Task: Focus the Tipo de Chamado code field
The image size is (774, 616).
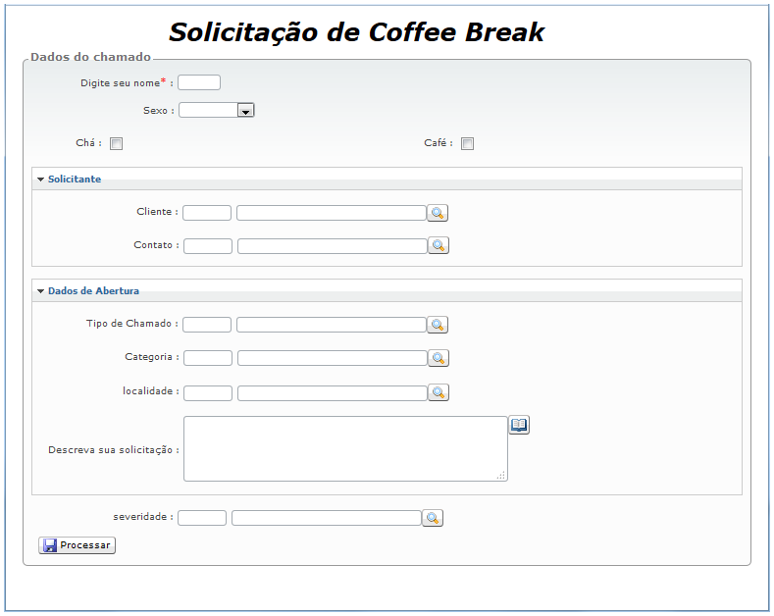Action: coord(207,325)
